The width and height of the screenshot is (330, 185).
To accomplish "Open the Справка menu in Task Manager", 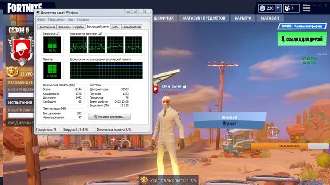I will coord(82,20).
